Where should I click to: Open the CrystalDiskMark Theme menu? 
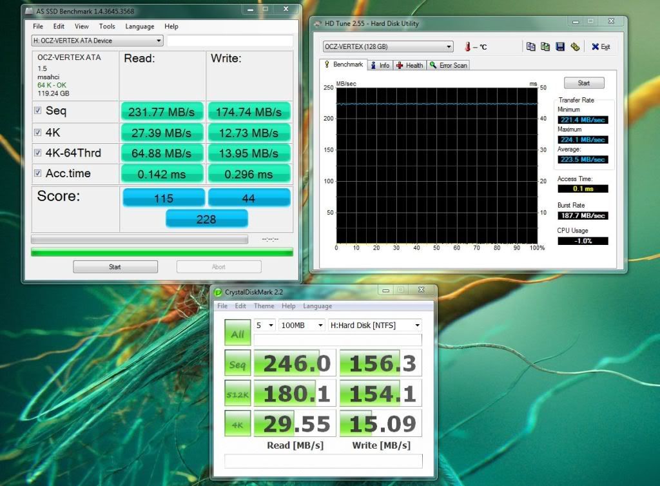[x=264, y=306]
